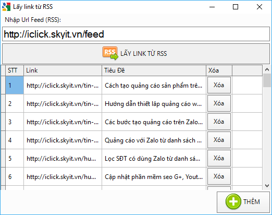
Task: Click Xóa for the Zalo ads row 3
Action: 219,122
